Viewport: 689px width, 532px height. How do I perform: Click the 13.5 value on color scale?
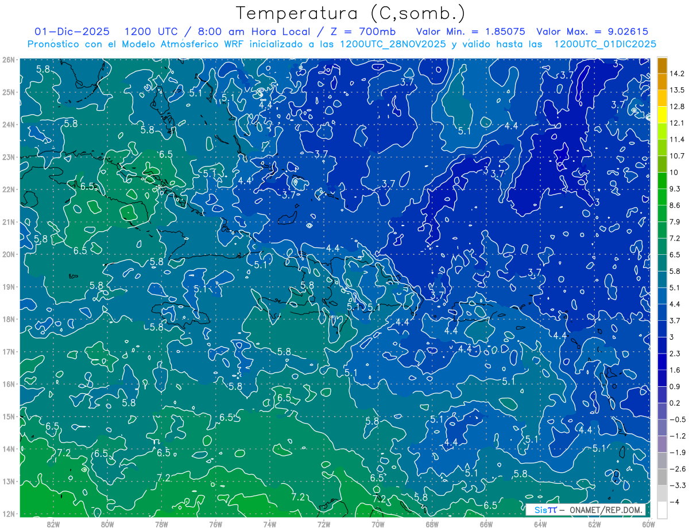(676, 90)
